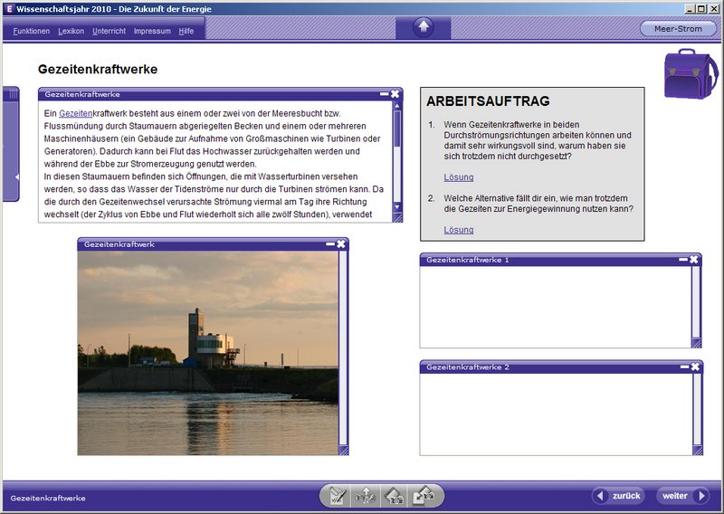Click inside Gezeitenkraftwerke 2 answer field

[x=557, y=414]
